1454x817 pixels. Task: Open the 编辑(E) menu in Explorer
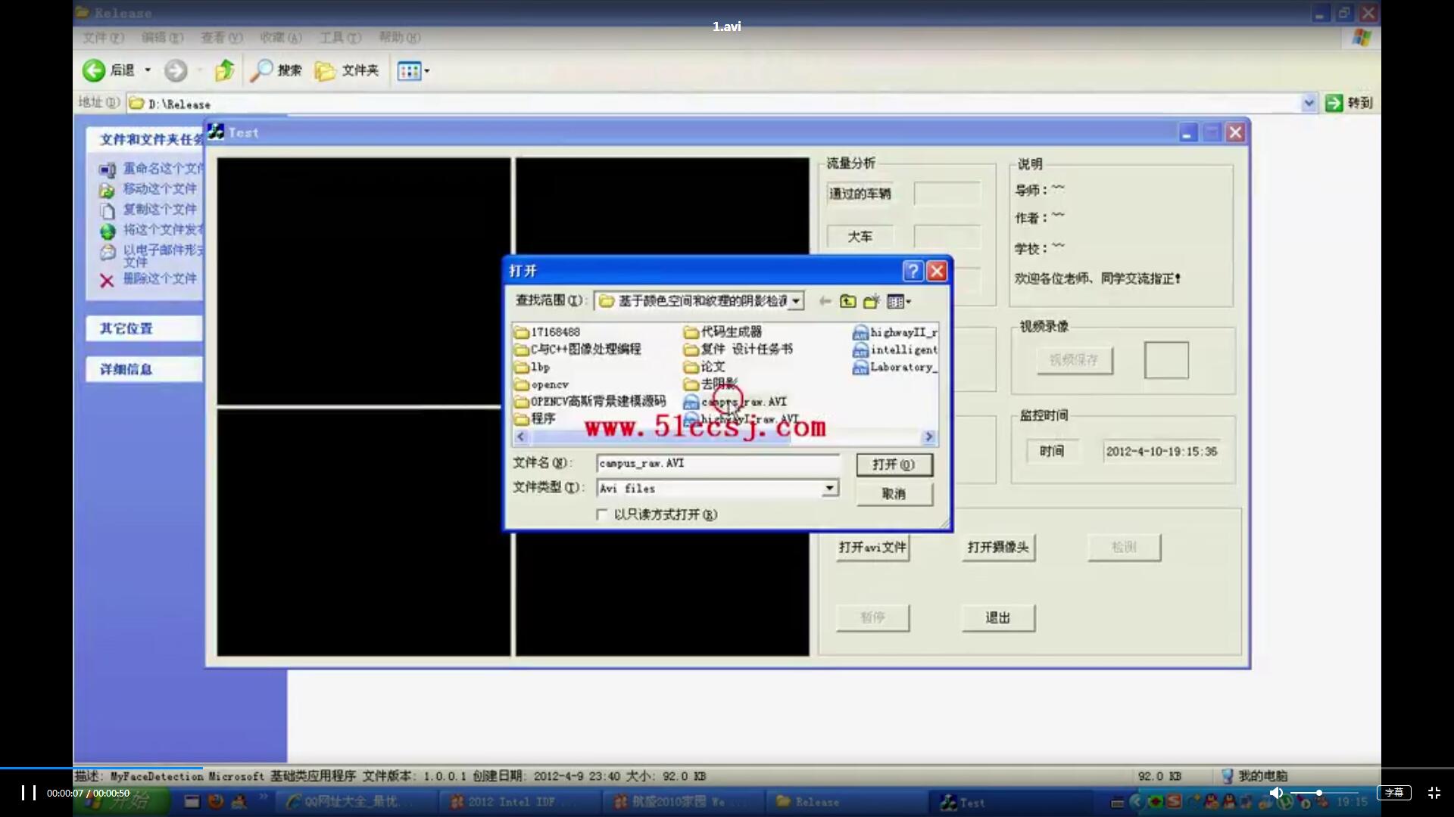point(162,37)
